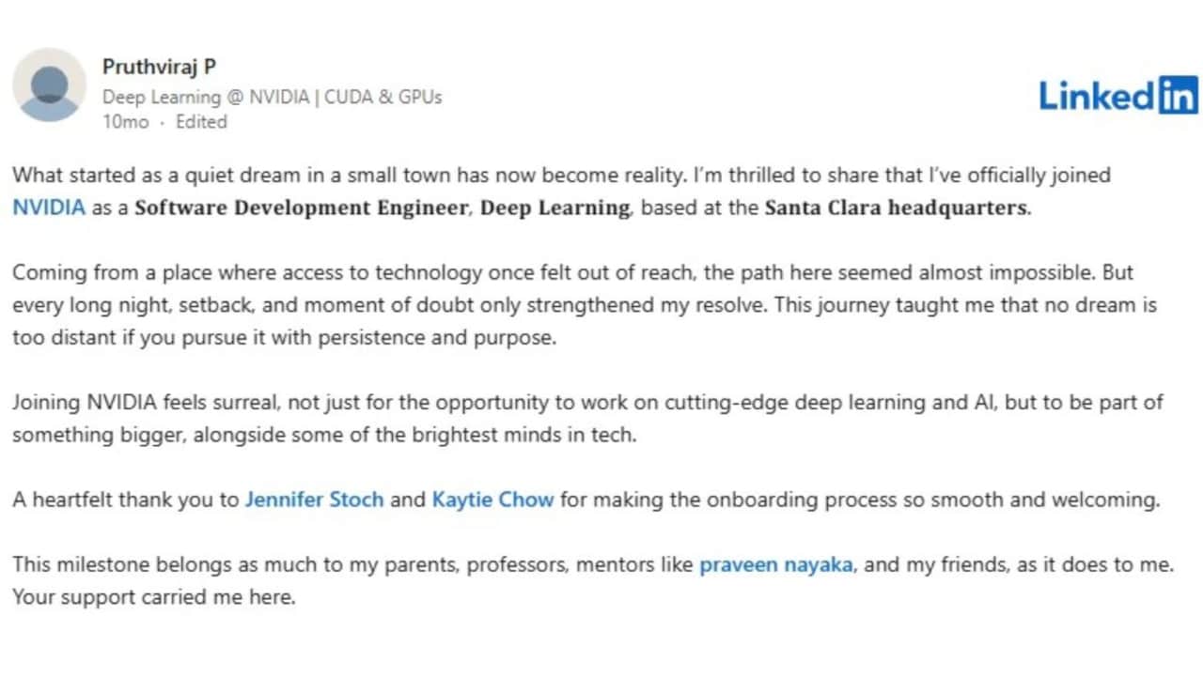1203x676 pixels.
Task: Click bold "Santa Clara headquarters" text
Action: tap(897, 207)
